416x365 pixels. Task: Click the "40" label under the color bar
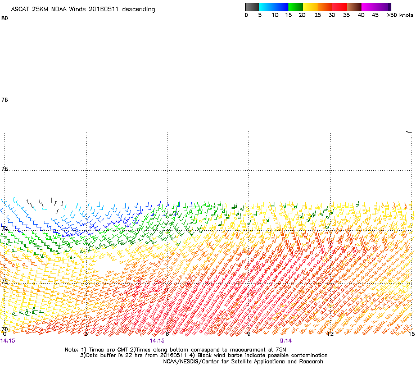361,15
